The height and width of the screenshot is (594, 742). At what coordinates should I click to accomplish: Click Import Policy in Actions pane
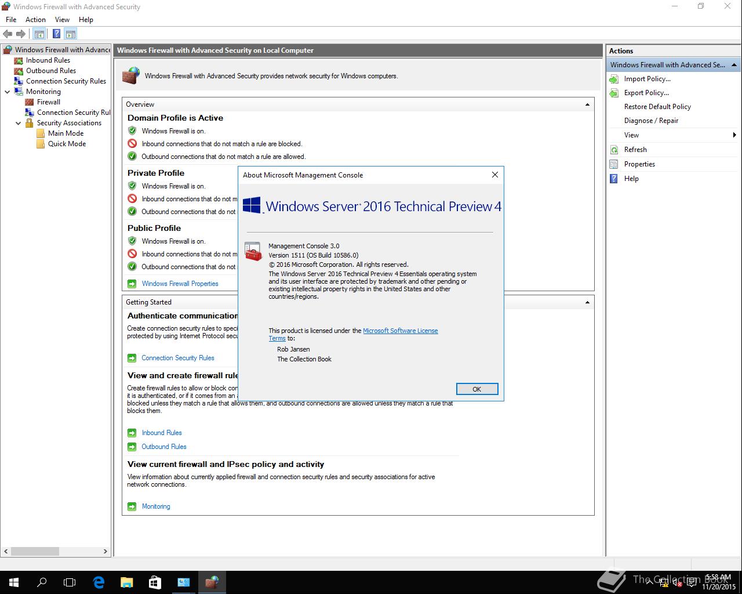(x=647, y=79)
